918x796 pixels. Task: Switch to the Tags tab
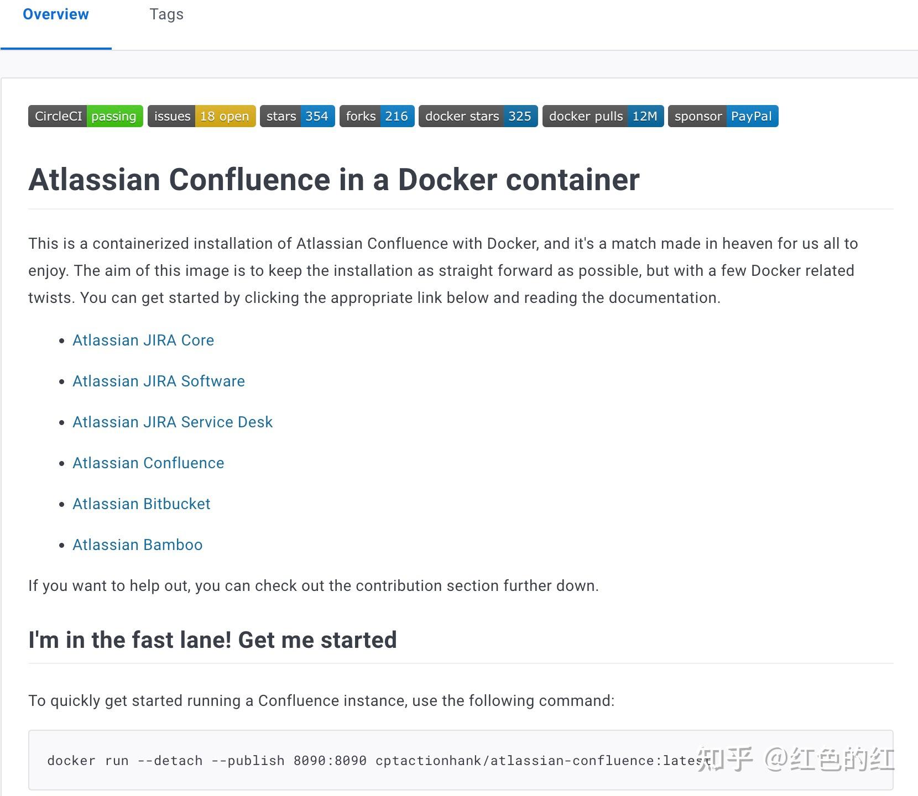point(166,14)
